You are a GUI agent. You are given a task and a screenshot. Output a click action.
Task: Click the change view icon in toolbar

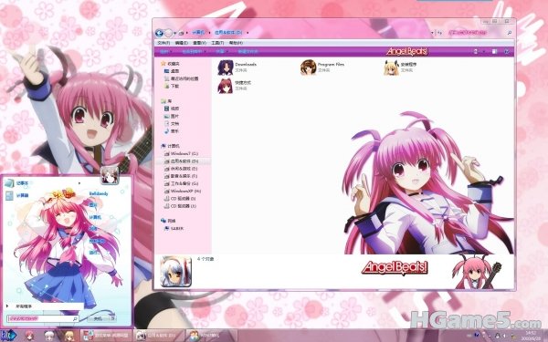pyautogui.click(x=475, y=52)
